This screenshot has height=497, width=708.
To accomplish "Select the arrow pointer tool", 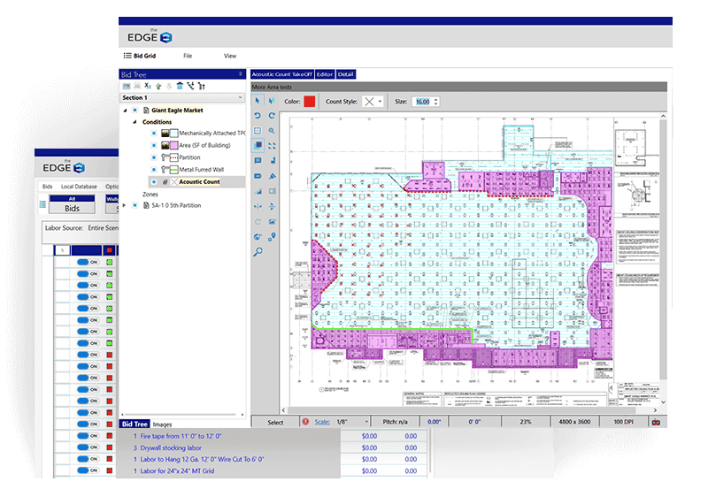I will click(258, 101).
